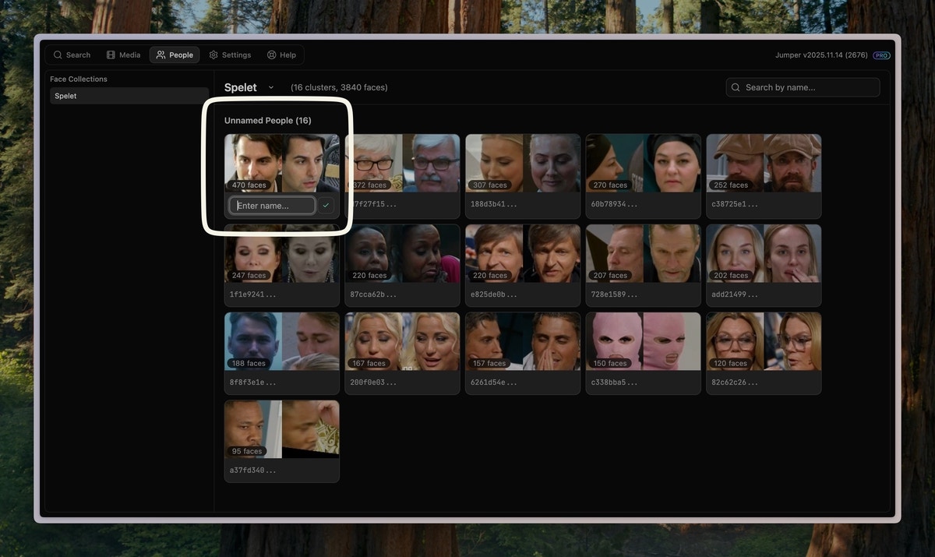Image resolution: width=935 pixels, height=557 pixels.
Task: Click the People silhouette icon in the toolbar
Action: tap(159, 53)
